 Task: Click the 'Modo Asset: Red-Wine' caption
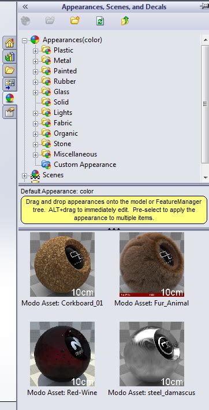click(62, 393)
